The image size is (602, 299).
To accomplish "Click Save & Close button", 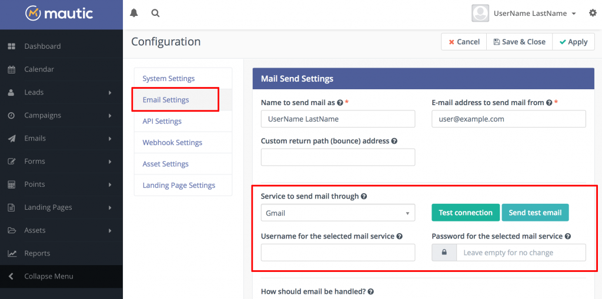I will click(x=519, y=42).
